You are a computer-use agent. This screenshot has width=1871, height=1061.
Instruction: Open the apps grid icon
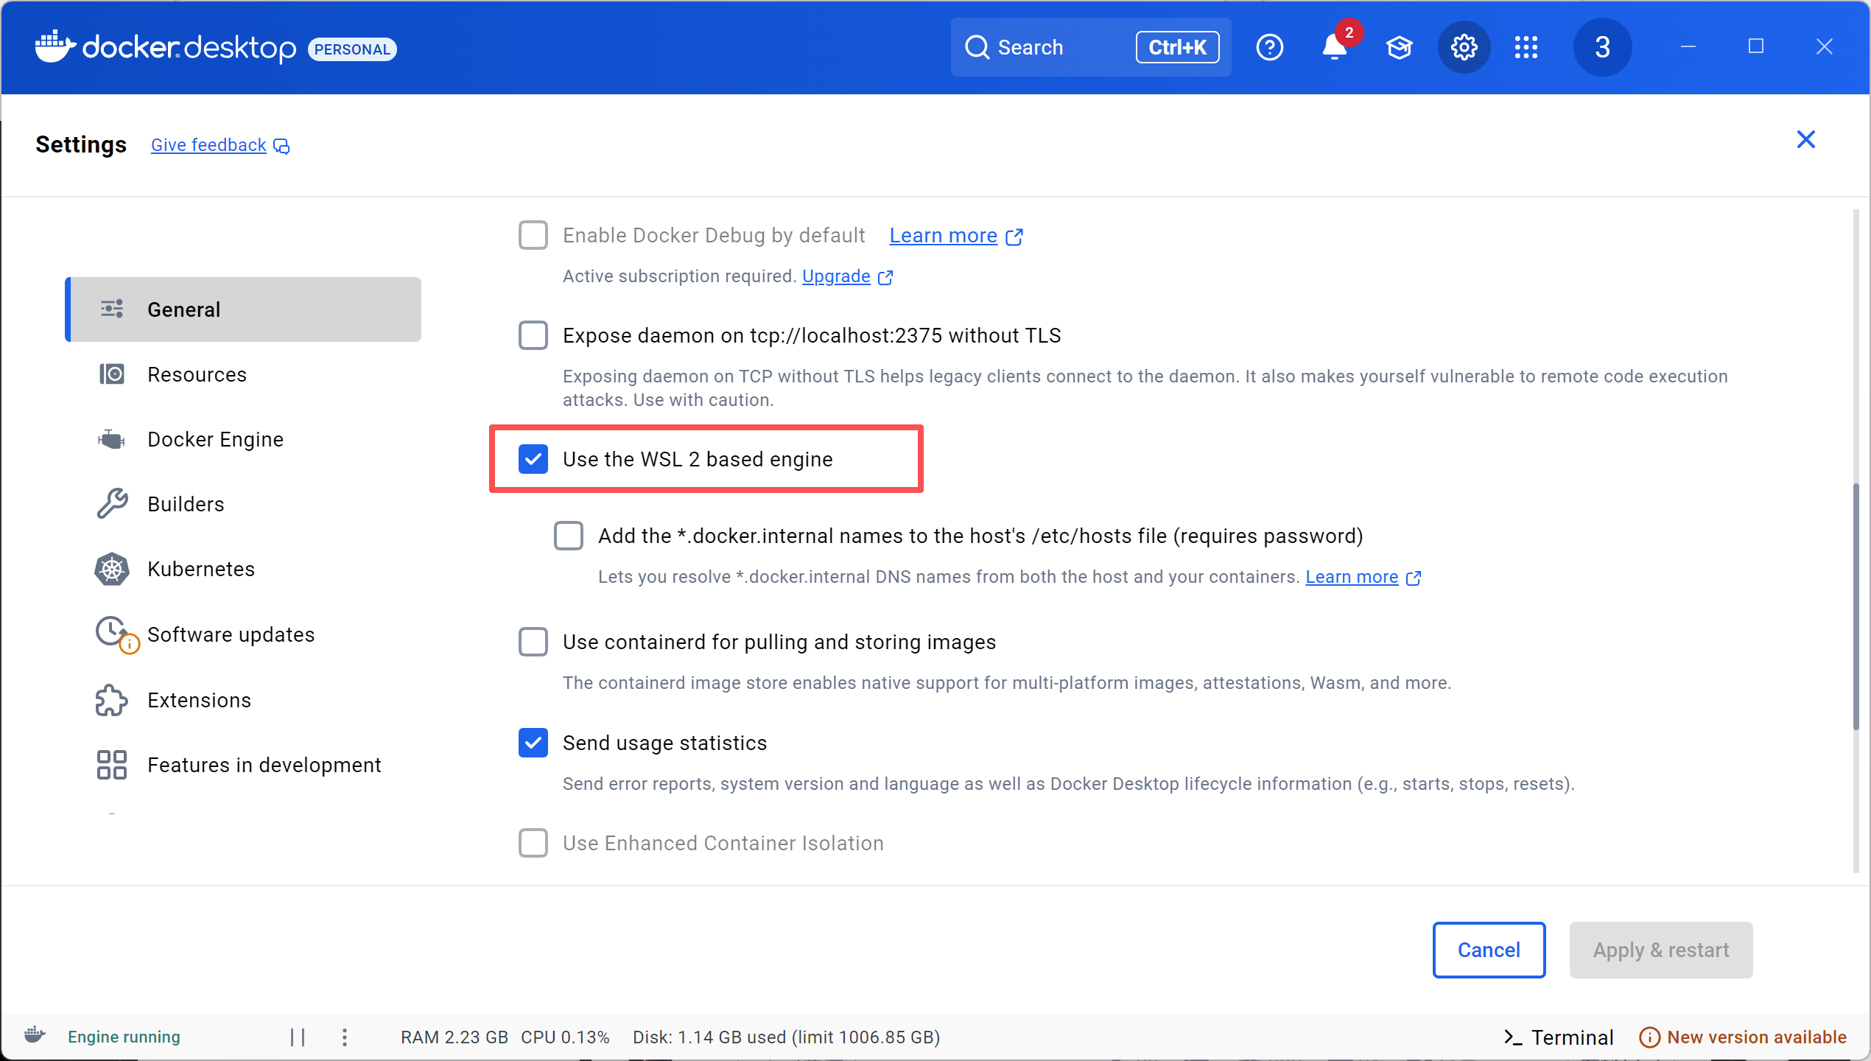coord(1526,48)
